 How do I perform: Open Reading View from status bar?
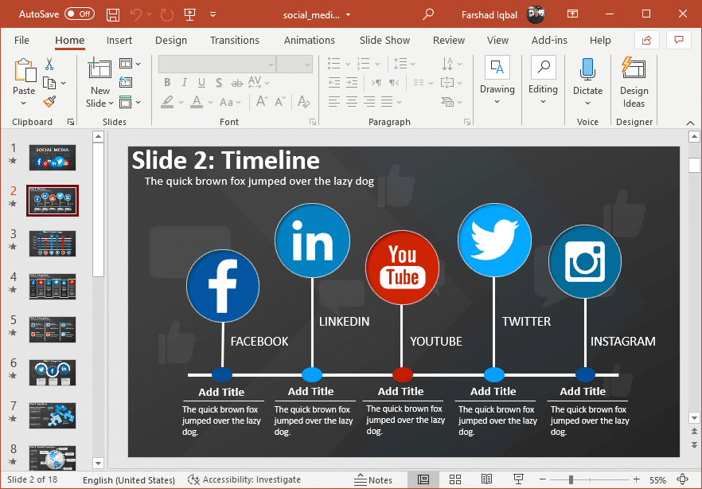click(x=486, y=479)
